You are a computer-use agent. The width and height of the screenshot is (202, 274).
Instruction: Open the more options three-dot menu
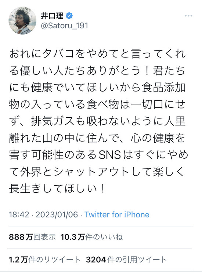pos(188,16)
